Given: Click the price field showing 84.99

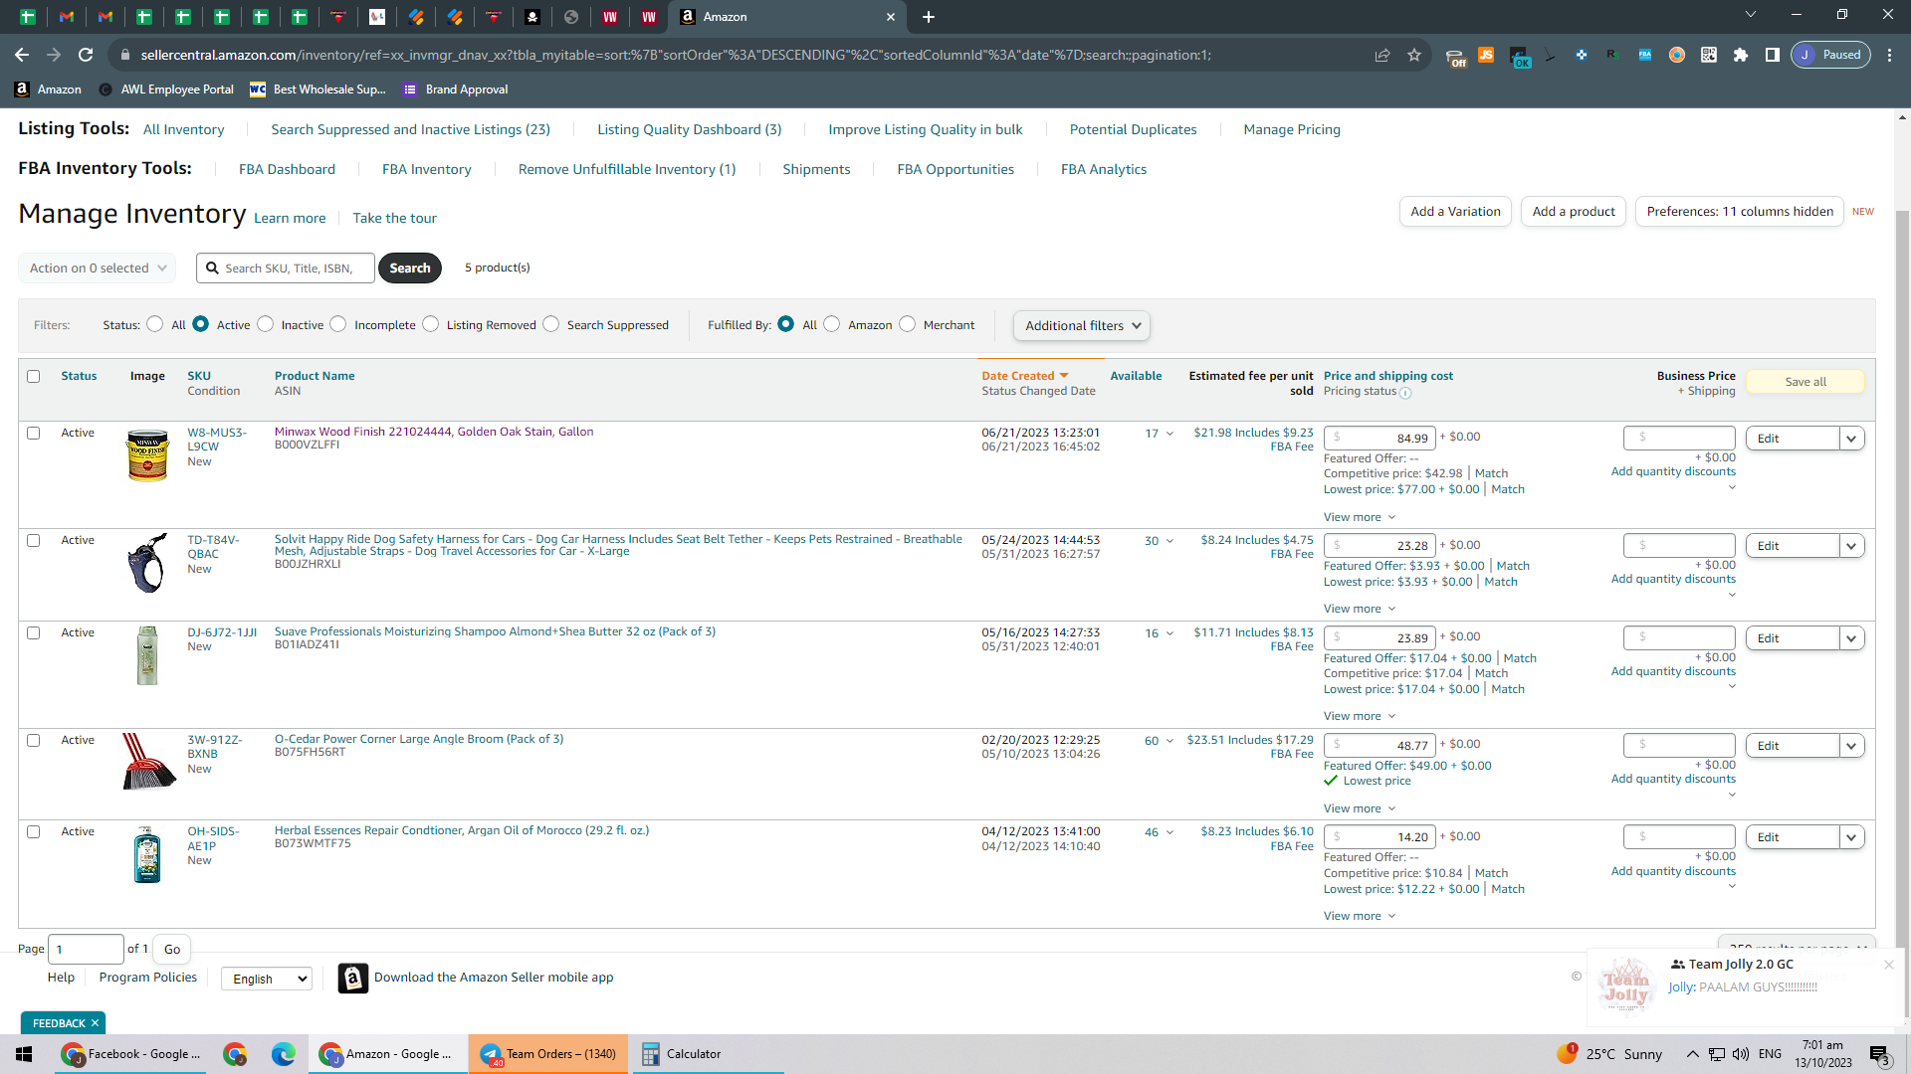Looking at the screenshot, I should [x=1380, y=439].
